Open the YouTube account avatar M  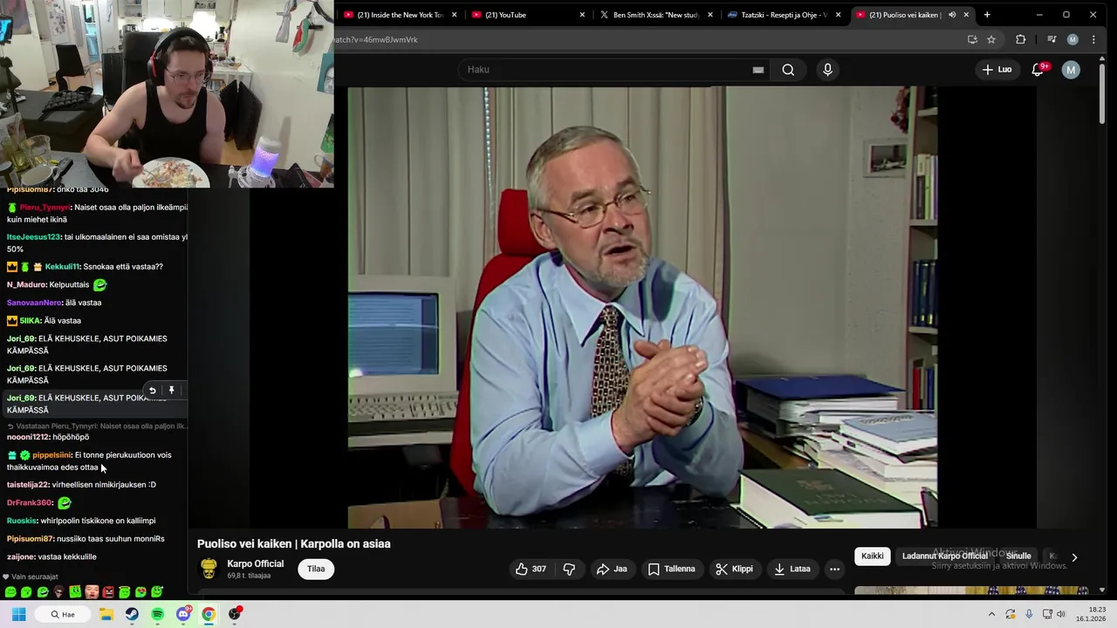click(1071, 70)
